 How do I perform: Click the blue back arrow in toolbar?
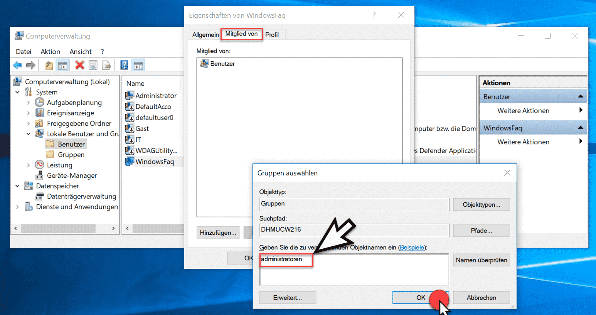17,65
